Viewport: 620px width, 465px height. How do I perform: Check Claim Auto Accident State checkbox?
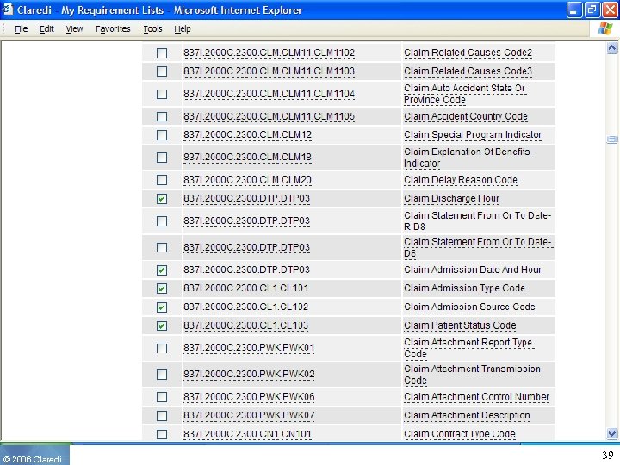(162, 94)
